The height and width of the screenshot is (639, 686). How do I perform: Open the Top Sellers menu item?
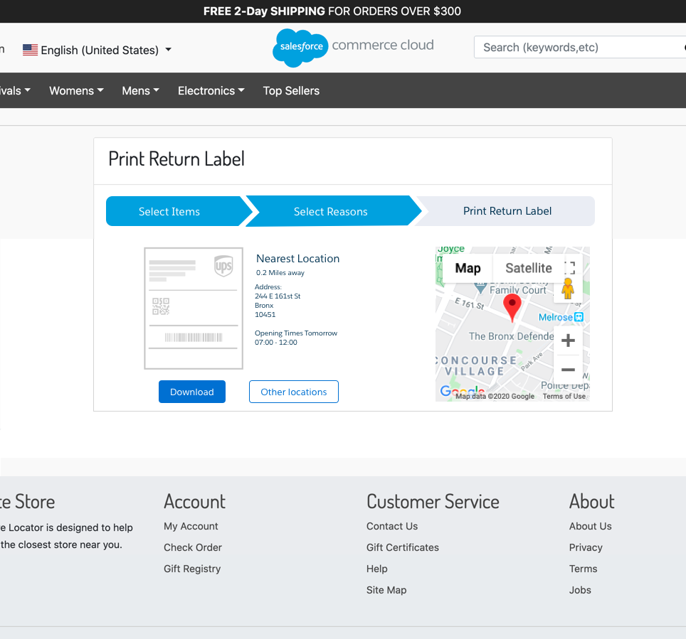point(291,90)
